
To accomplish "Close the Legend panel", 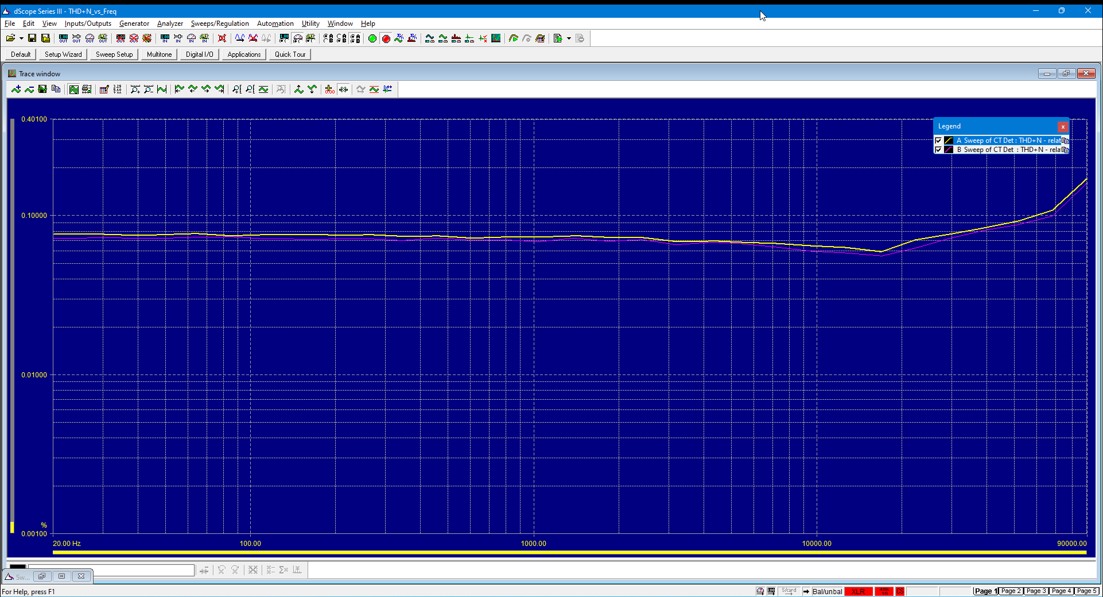I will pos(1063,127).
